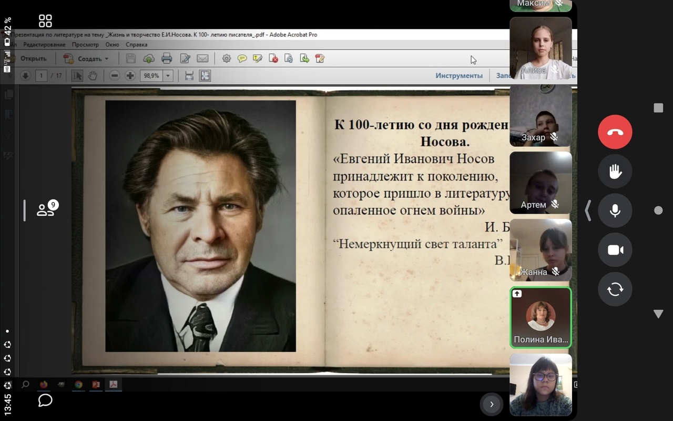Select Полина Ива... presenter tile
673x421 pixels.
541,317
